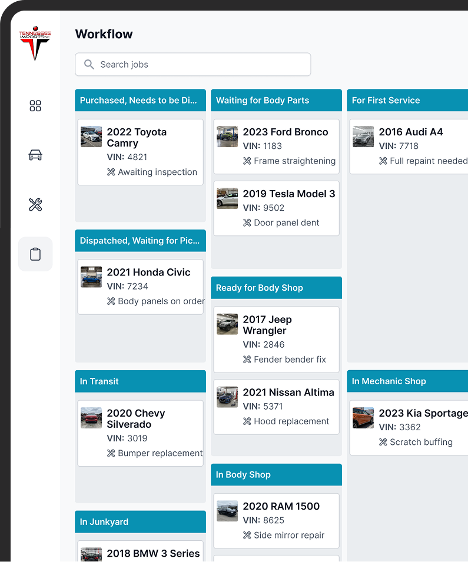Select the Purchased, Needs to be Di... column header
468x562 pixels.
tap(140, 101)
